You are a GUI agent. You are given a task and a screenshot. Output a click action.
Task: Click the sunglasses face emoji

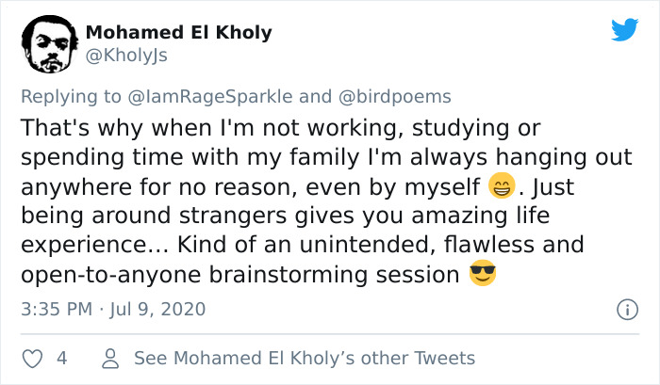(482, 275)
